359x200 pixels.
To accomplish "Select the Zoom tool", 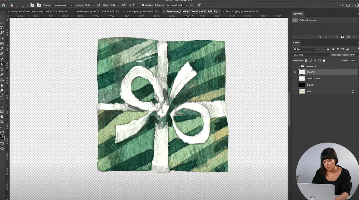I will [2, 122].
